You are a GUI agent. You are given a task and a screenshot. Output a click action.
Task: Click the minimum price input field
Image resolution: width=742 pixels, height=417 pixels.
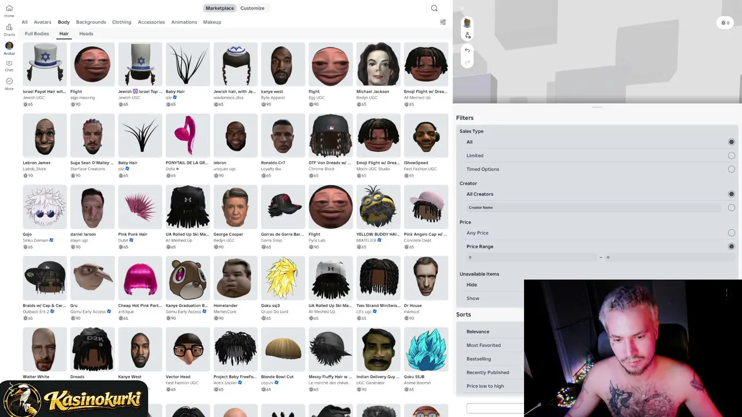pos(532,257)
